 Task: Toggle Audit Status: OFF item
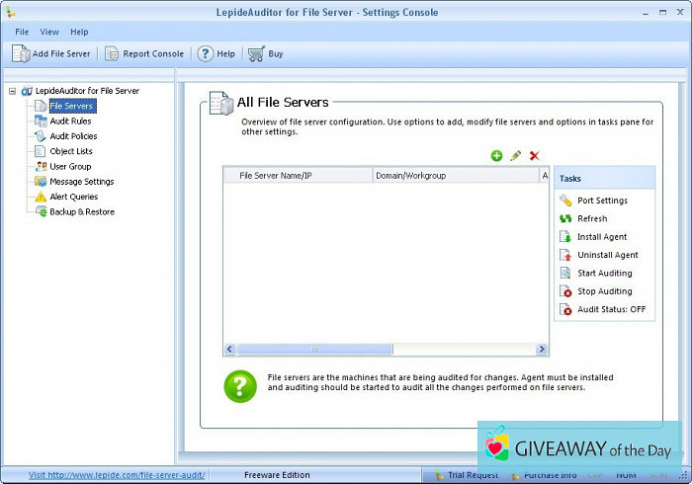click(610, 310)
